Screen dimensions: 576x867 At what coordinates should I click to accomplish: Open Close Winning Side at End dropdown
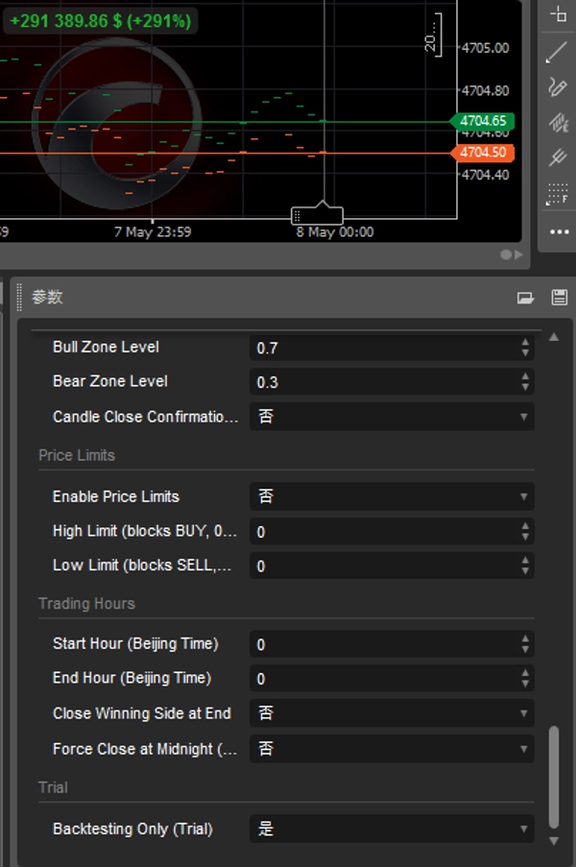tap(392, 713)
